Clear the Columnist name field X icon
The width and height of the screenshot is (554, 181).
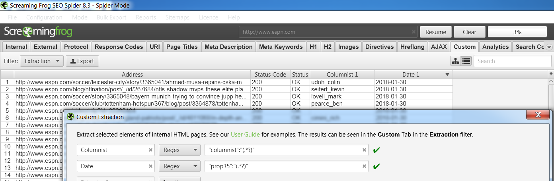tap(151, 150)
